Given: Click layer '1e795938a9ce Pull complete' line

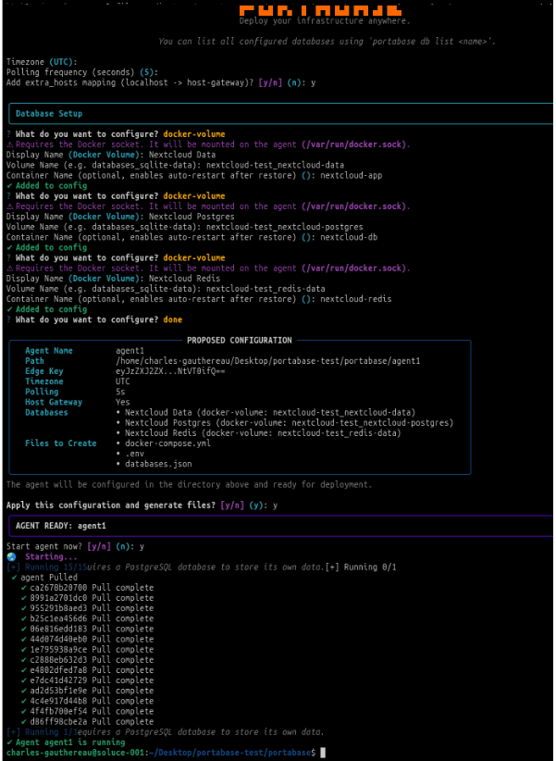Looking at the screenshot, I should [87, 649].
